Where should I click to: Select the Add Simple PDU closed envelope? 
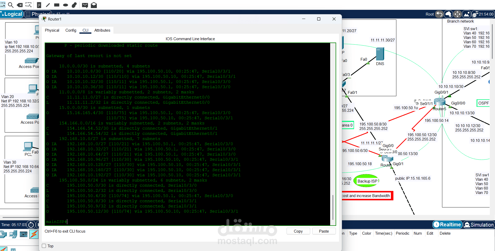[85, 5]
